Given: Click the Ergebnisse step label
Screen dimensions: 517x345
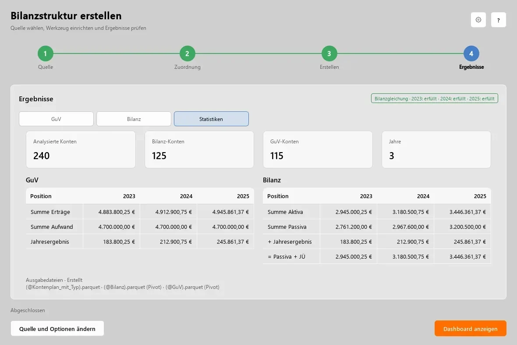Looking at the screenshot, I should 471,67.
